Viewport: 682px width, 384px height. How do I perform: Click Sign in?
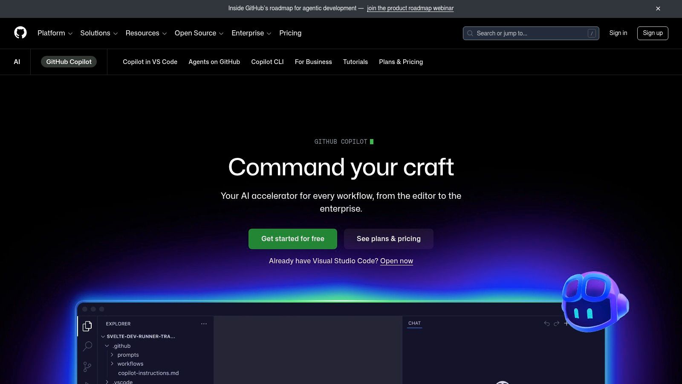coord(618,33)
